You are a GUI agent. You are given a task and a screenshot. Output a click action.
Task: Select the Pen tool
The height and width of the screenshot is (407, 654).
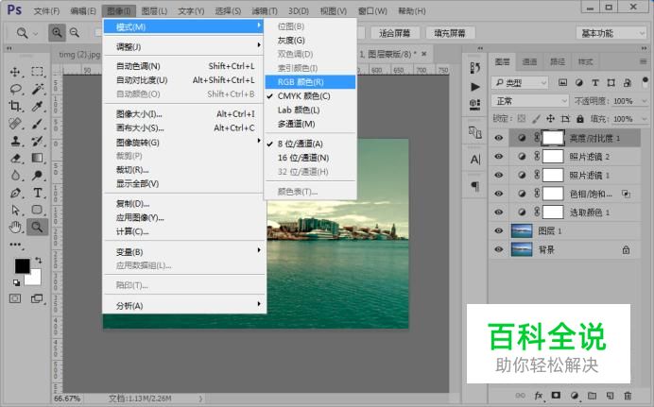pyautogui.click(x=15, y=193)
